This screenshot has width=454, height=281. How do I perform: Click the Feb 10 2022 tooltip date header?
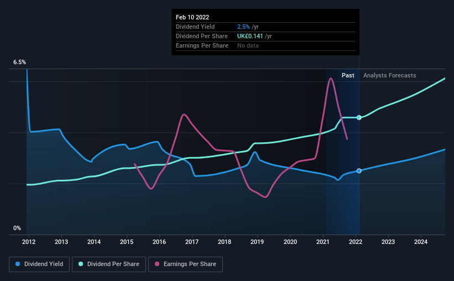(x=192, y=17)
